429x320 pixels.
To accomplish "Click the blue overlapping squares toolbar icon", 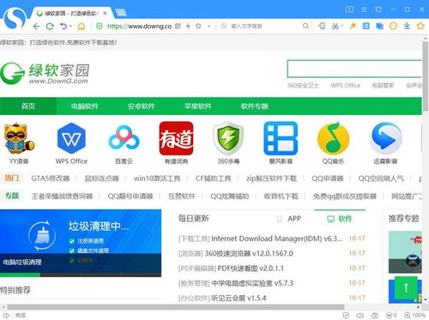I will pos(379,26).
